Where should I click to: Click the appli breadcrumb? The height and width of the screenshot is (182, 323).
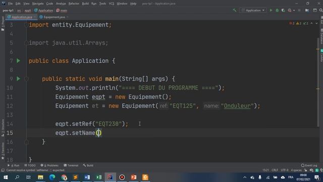[x=28, y=10]
